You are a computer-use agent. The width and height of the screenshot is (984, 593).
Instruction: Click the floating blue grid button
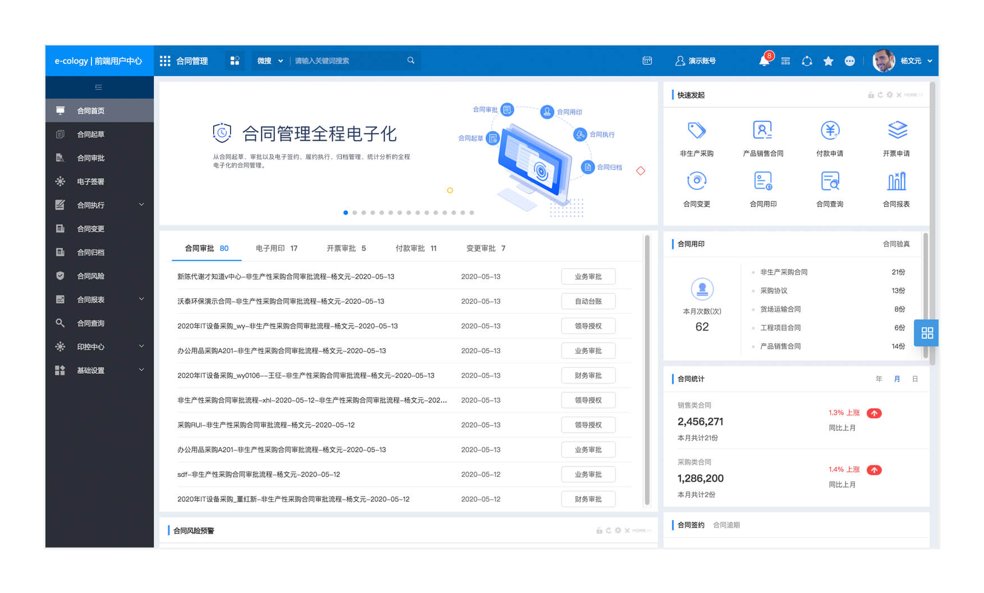926,333
